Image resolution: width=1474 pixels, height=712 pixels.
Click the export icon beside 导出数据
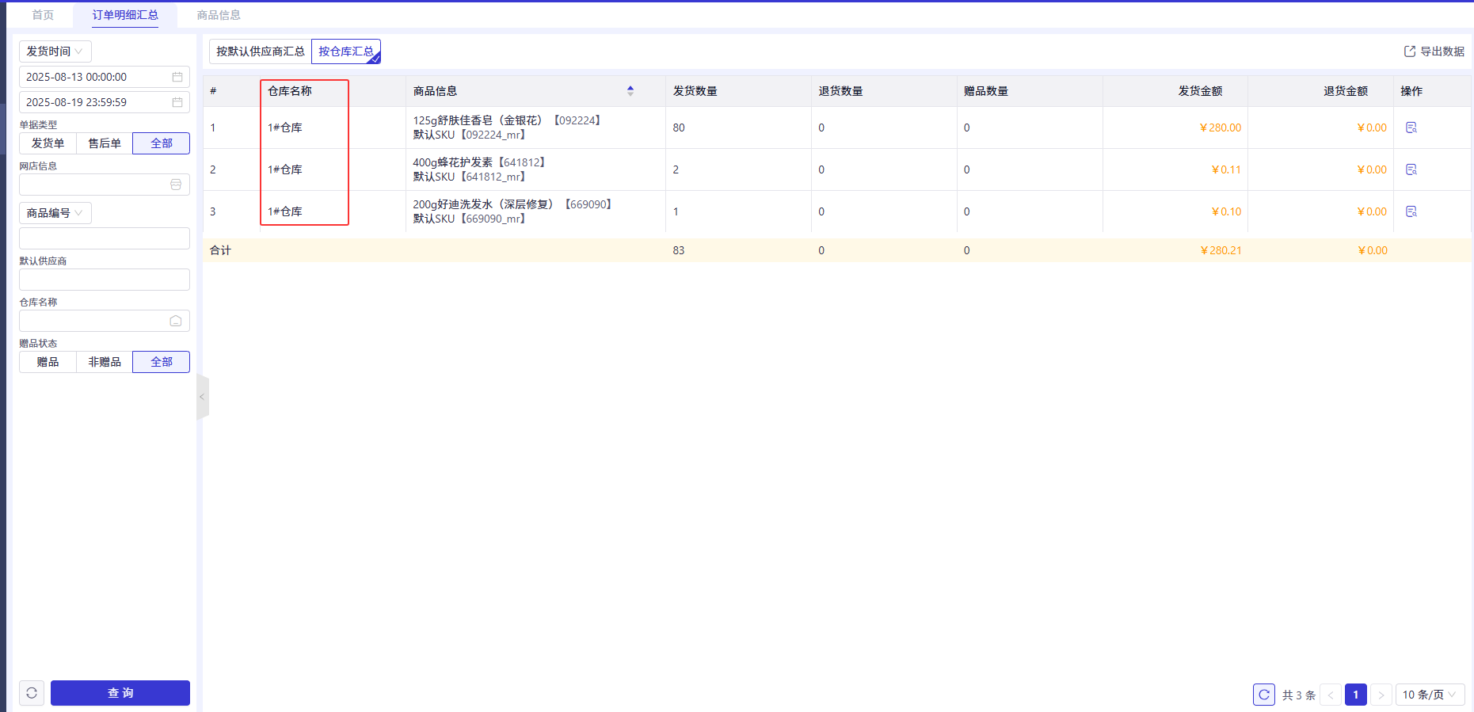tap(1410, 51)
